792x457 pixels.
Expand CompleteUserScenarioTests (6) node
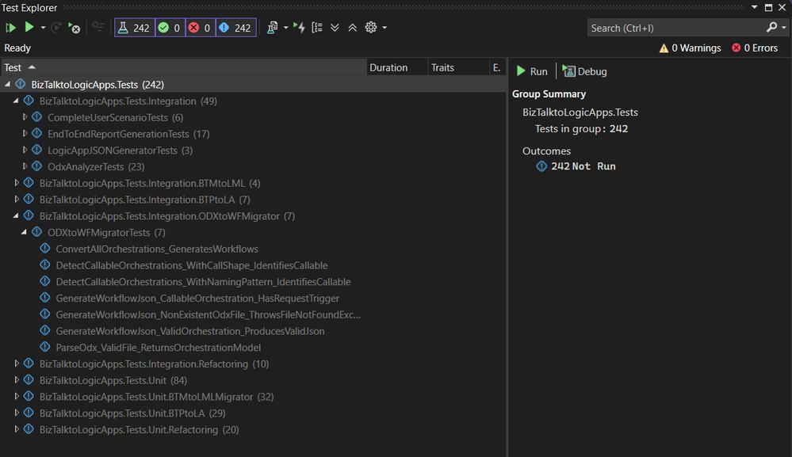pyautogui.click(x=25, y=117)
